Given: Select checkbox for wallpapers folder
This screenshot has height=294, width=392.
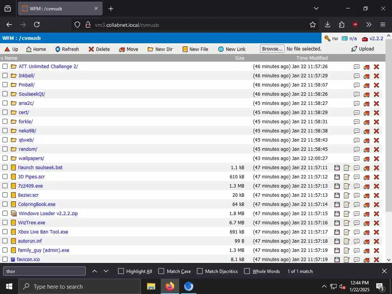Looking at the screenshot, I should [x=5, y=158].
